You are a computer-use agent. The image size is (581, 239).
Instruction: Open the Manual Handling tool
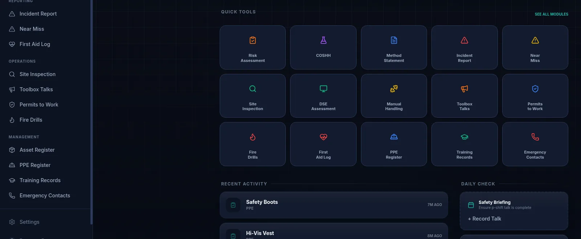tap(394, 96)
